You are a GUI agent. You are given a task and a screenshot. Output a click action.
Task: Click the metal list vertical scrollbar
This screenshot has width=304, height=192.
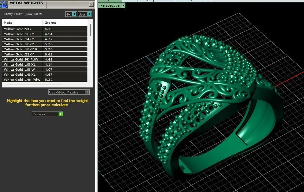[x=91, y=30]
